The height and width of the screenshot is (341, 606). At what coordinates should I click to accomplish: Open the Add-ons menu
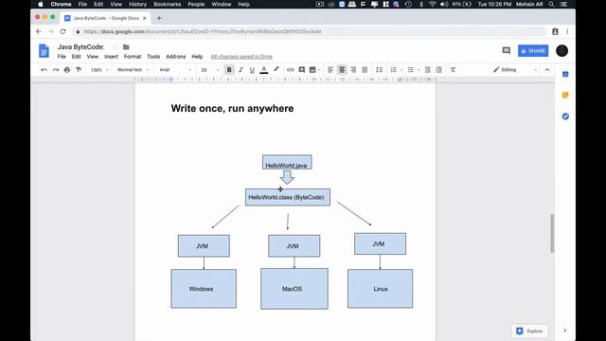point(176,57)
